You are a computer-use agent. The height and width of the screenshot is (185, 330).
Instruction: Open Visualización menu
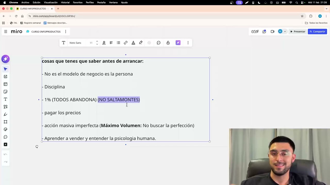pos(51,2)
